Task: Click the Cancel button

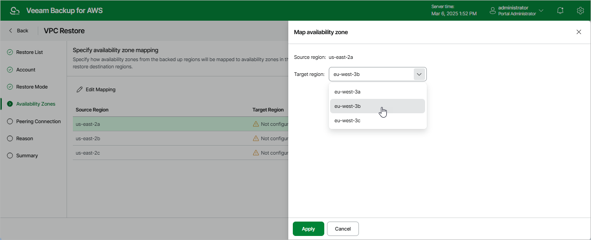Action: click(x=342, y=229)
